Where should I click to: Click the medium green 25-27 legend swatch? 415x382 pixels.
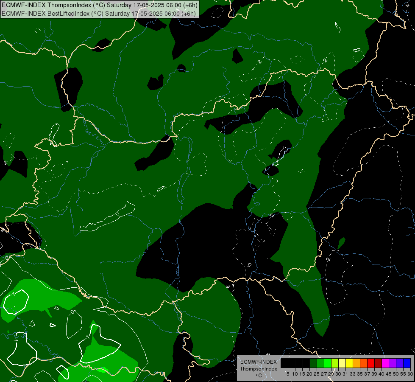(320, 363)
